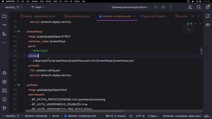This screenshot has height=119, width=212.
Task: Open line separator LF selector
Action: pyautogui.click(x=131, y=116)
